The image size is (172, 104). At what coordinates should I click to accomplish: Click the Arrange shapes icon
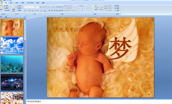[96, 7]
